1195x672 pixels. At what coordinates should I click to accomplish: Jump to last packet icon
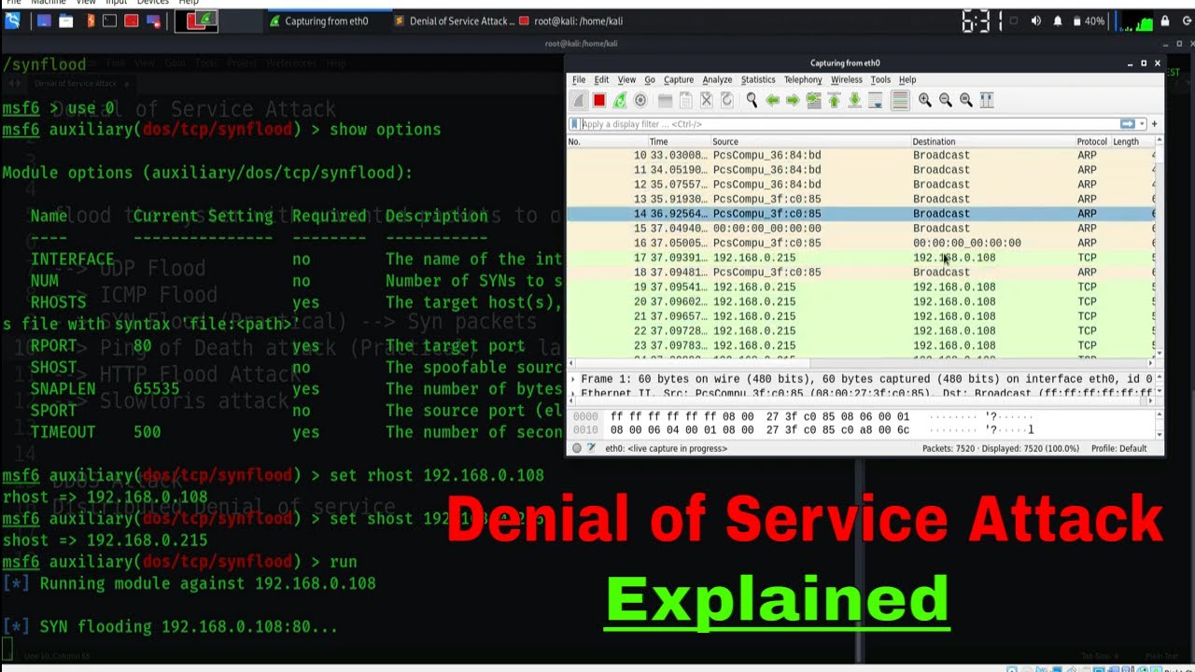pyautogui.click(x=854, y=101)
